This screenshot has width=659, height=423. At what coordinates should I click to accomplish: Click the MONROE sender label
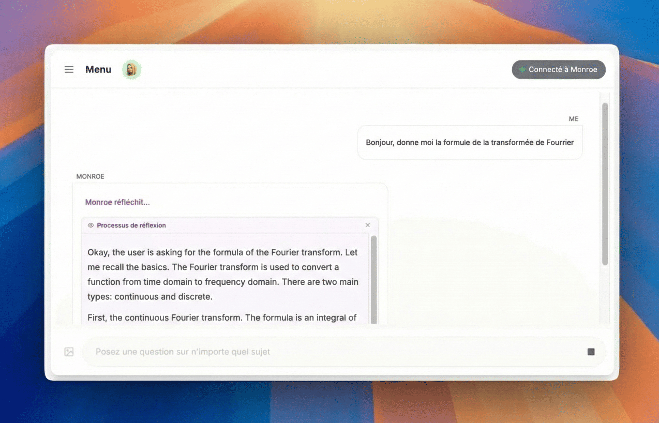click(x=90, y=176)
